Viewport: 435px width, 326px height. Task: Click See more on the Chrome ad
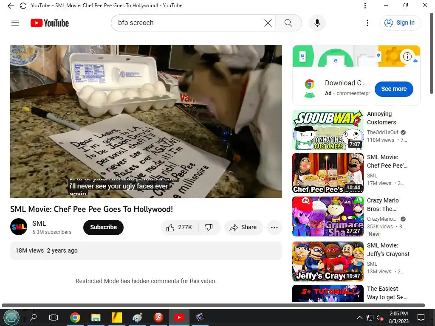[x=394, y=89]
